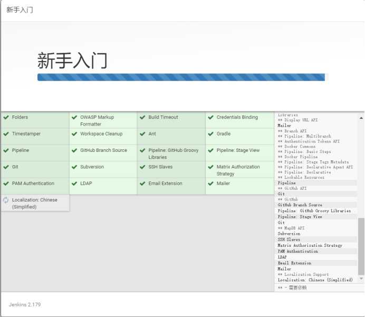Click '** GitHub API' log line
Screen dimensions: 365x317
click(x=292, y=188)
